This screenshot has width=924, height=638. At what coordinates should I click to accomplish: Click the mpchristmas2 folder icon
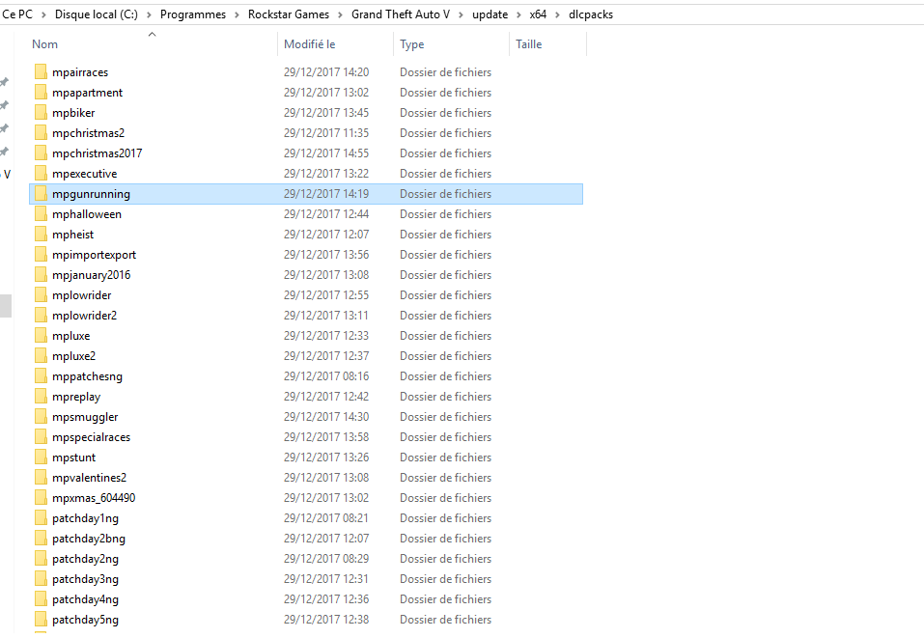41,132
